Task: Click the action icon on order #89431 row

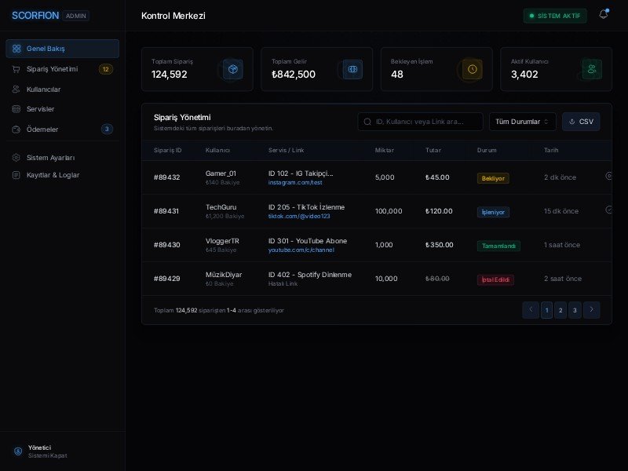Action: (608, 210)
